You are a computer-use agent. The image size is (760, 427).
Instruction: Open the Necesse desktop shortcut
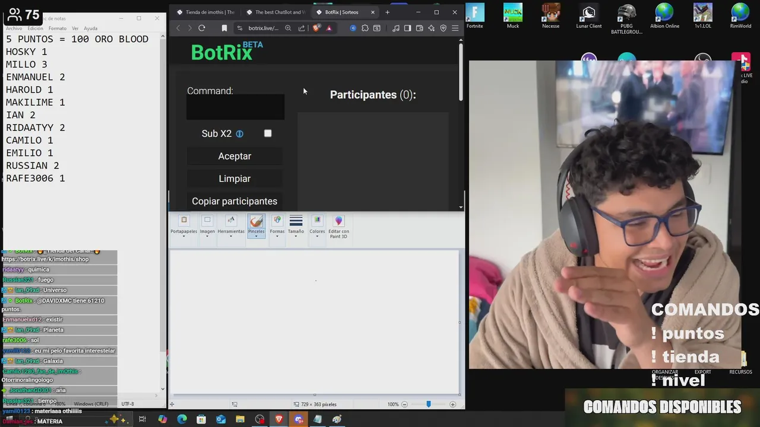(x=550, y=16)
